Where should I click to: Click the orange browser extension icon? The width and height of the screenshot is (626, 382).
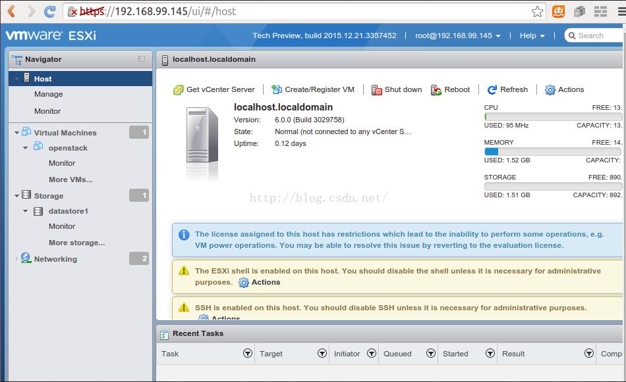tap(558, 12)
